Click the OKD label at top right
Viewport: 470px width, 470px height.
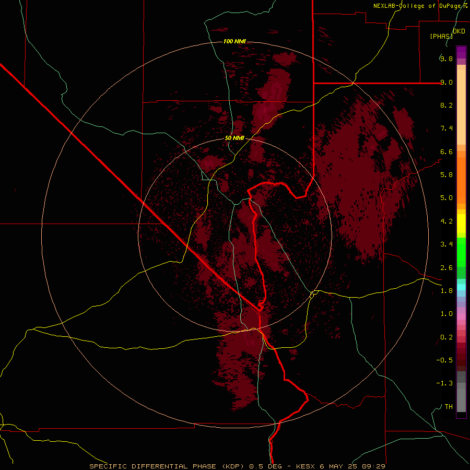(459, 31)
